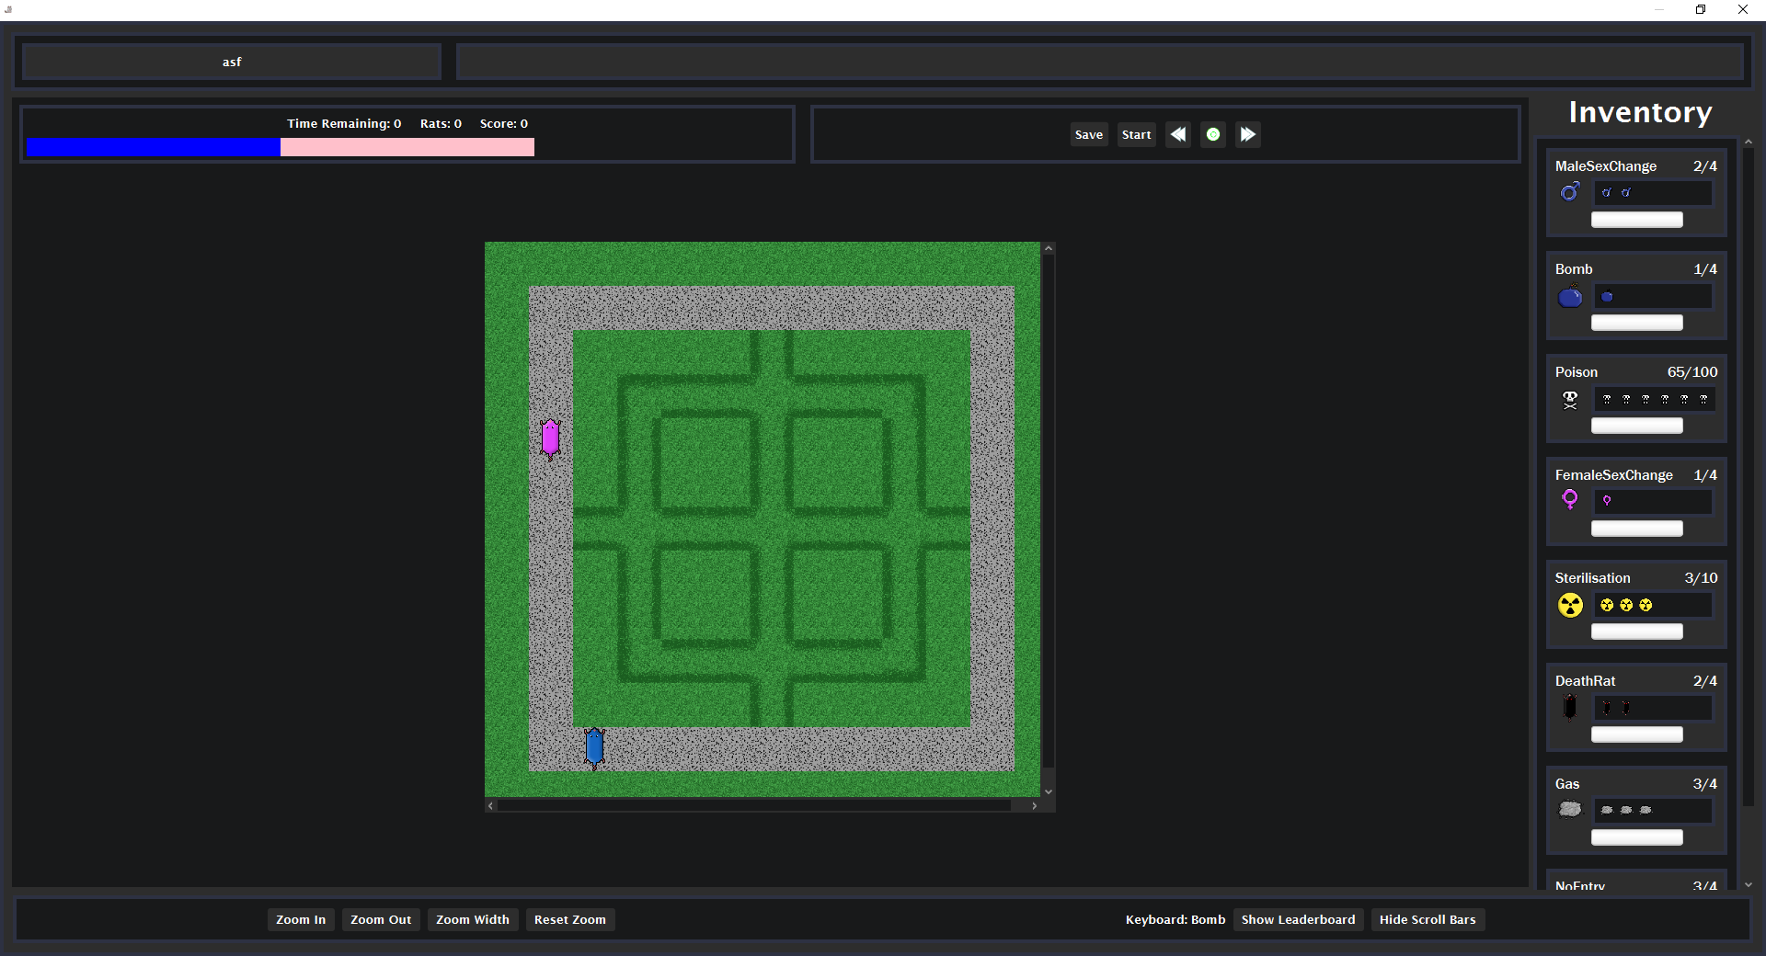
Task: Click the DeathRat label in inventory
Action: (1585, 681)
